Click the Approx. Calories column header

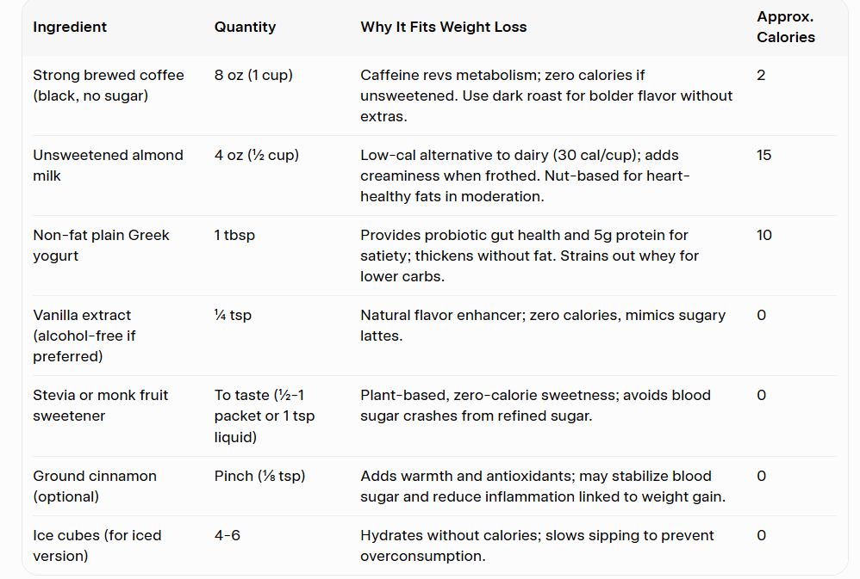point(785,27)
